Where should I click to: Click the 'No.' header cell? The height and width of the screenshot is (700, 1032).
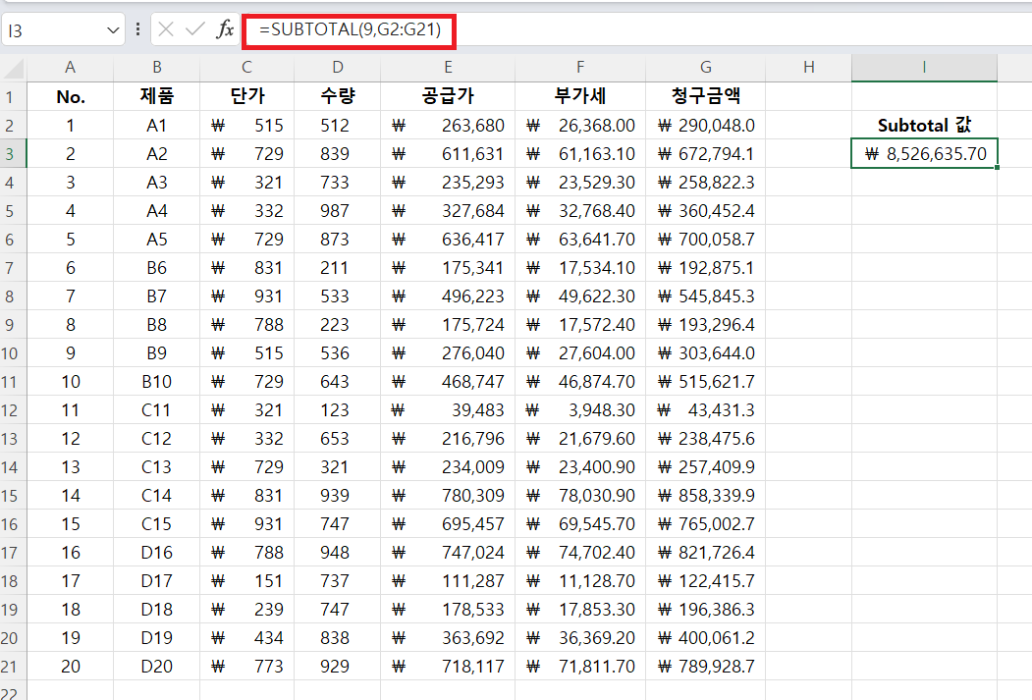[x=71, y=97]
